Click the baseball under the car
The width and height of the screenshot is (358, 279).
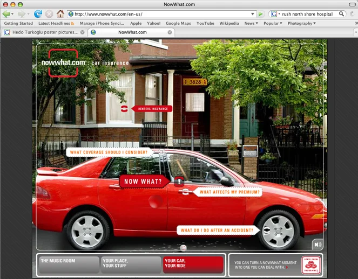coord(183,248)
